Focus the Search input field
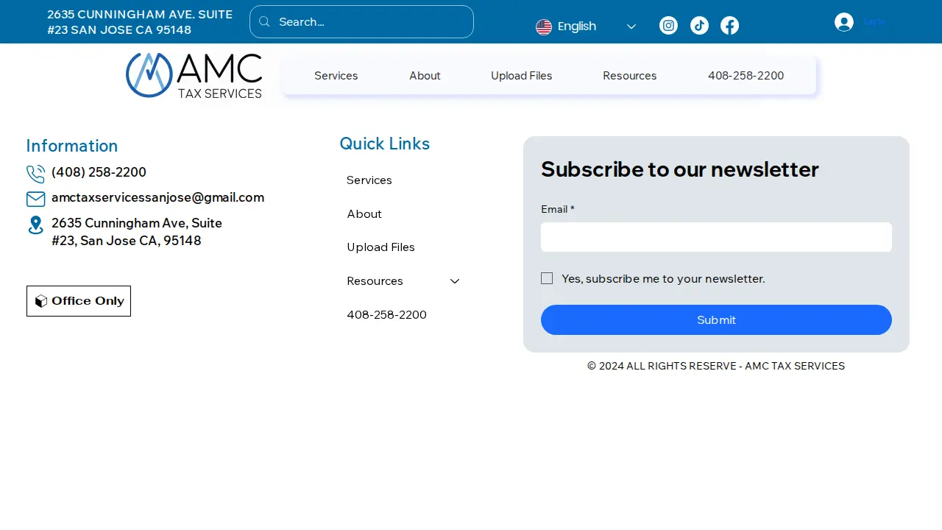The image size is (942, 530). pos(361,22)
